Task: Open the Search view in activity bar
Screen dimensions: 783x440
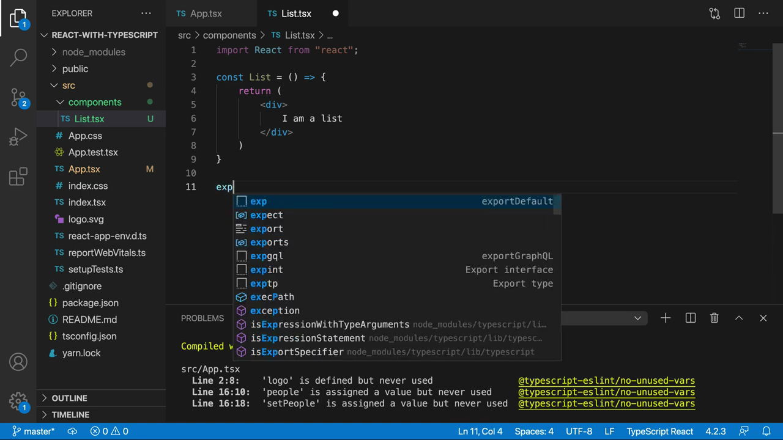Action: [18, 57]
